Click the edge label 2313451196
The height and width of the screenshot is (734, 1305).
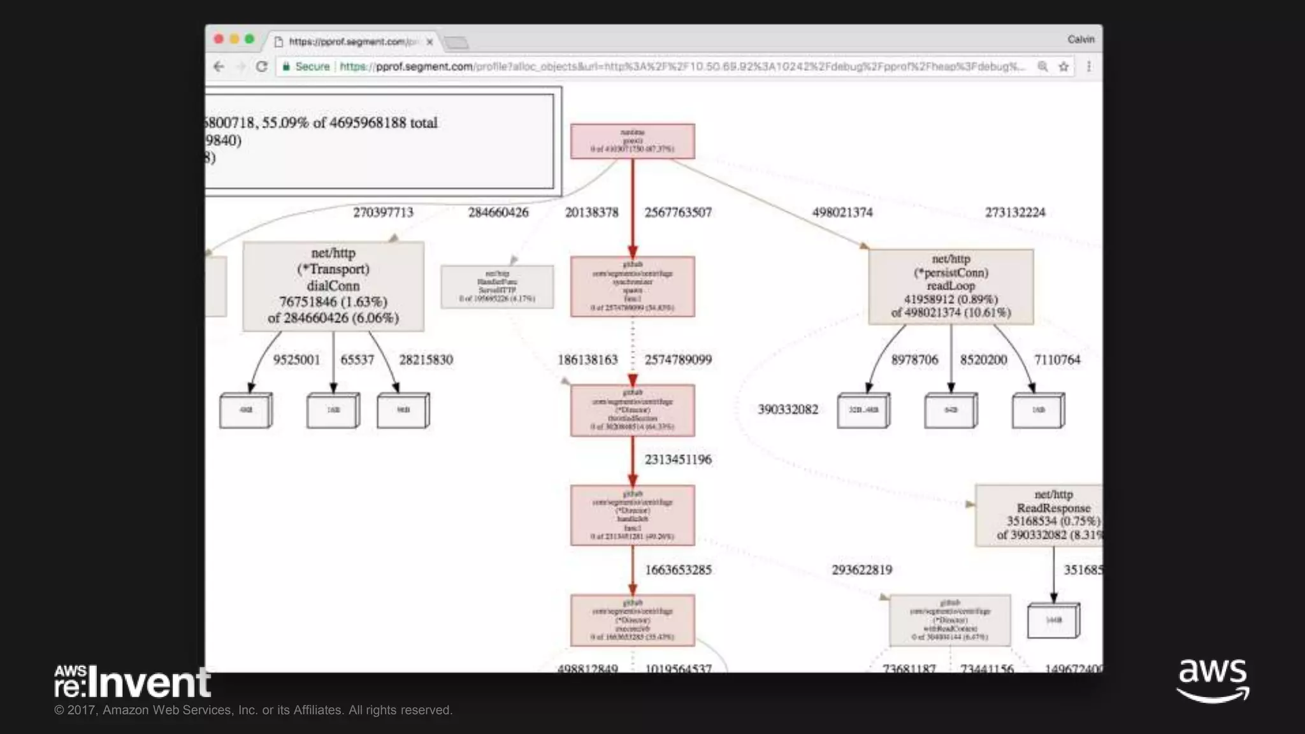click(678, 460)
